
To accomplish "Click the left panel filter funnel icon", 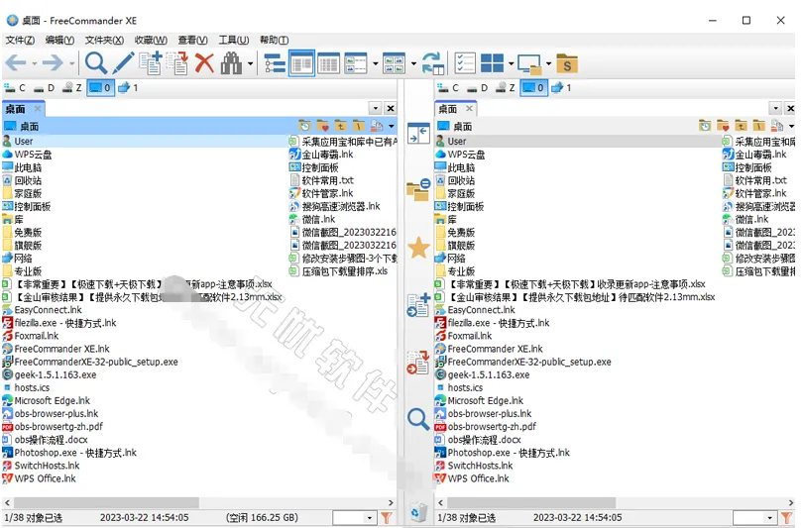I will pos(387,518).
